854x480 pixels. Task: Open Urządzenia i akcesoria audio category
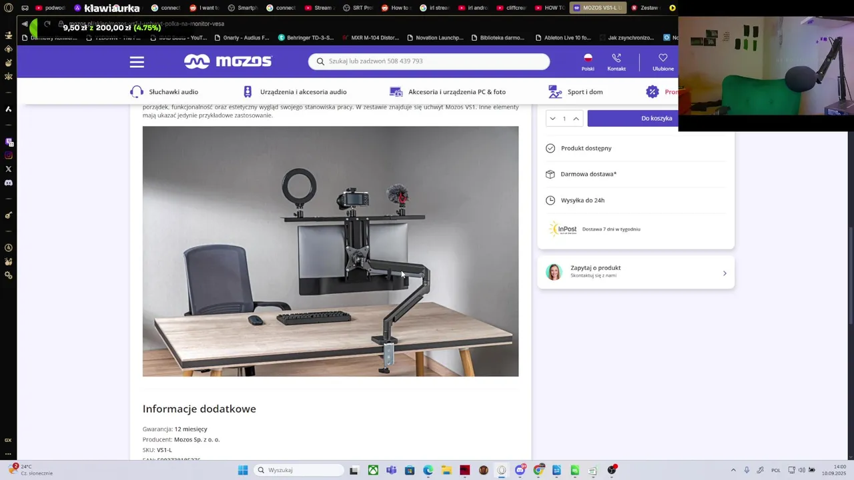click(294, 91)
